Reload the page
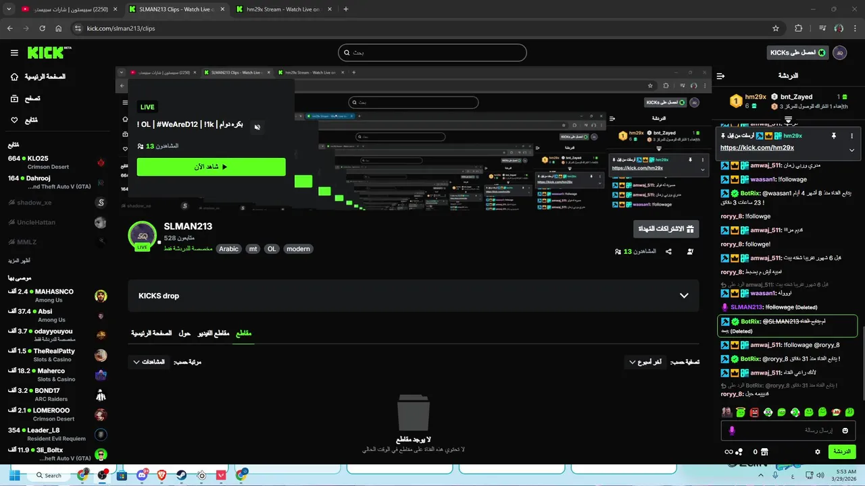This screenshot has height=486, width=865. click(x=42, y=28)
